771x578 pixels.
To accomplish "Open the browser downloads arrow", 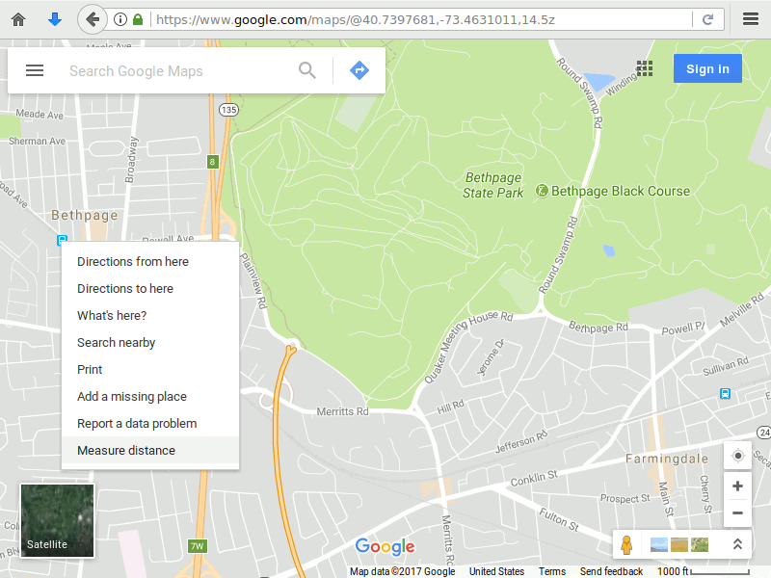I will (55, 19).
